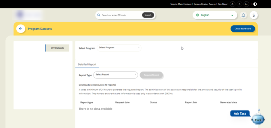
Task: Reset font size with the A button
Action: pos(239,4)
